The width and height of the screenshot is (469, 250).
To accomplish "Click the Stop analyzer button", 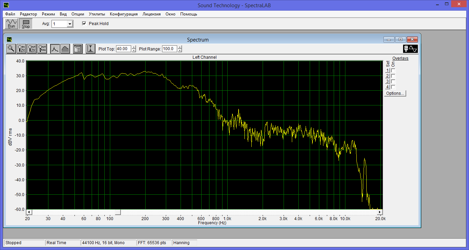I will (x=26, y=24).
